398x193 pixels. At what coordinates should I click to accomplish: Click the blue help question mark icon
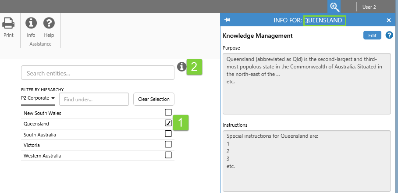coord(389,36)
